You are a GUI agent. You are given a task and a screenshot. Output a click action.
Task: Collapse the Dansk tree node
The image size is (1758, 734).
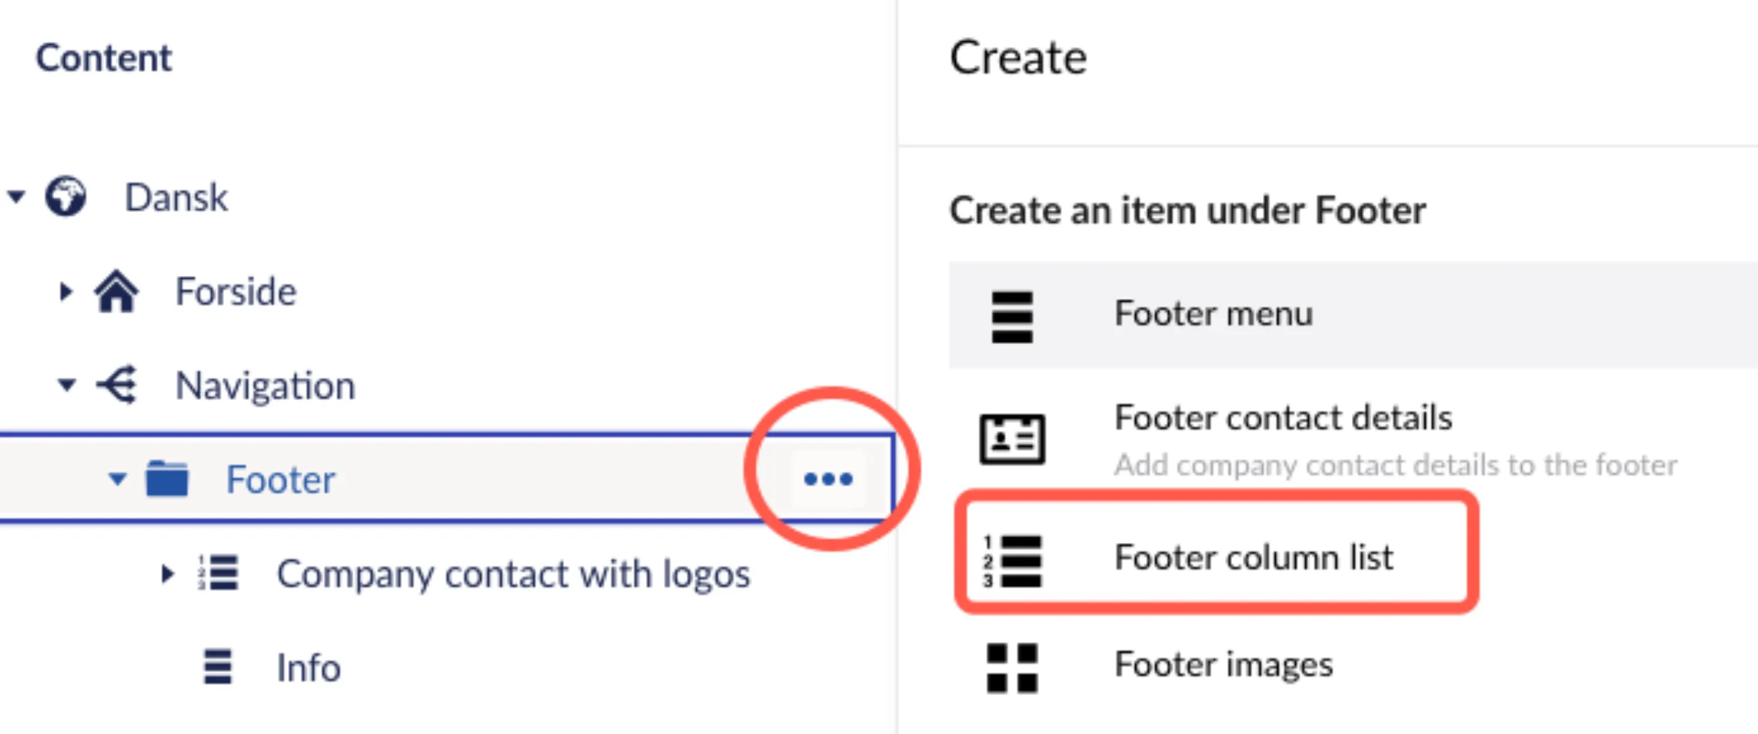16,197
